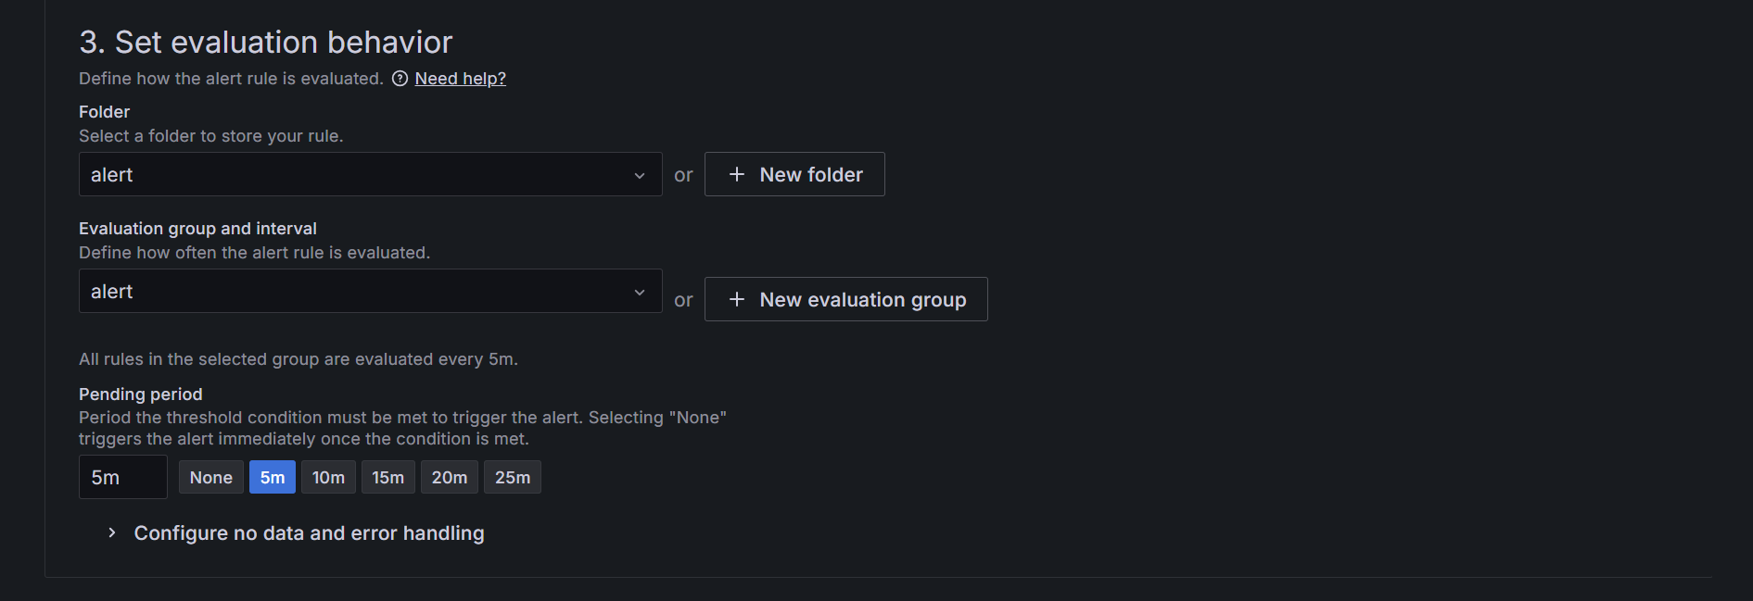
Task: Focus the pending period text input
Action: pos(122,477)
